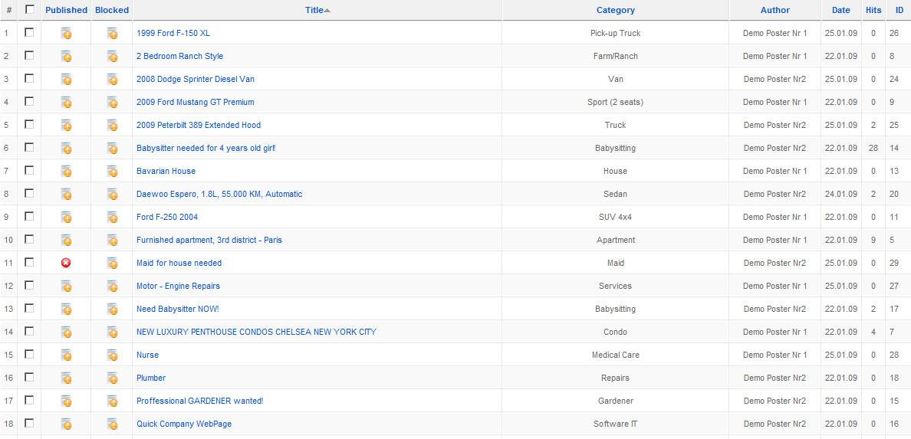The image size is (911, 439).
Task: Click published icon for Nurse row
Action: pyautogui.click(x=66, y=355)
